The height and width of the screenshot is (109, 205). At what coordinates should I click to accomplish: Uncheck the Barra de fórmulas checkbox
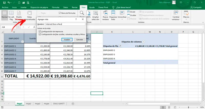60,13
